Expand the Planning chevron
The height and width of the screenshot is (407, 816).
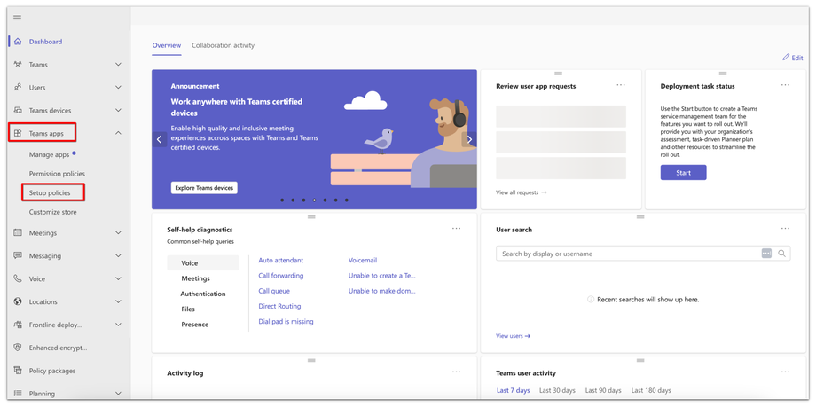pos(118,394)
